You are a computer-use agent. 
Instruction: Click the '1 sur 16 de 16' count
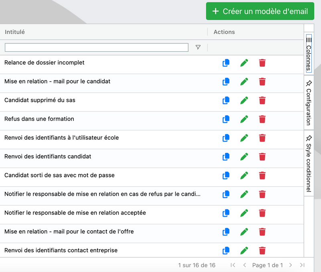pos(197,265)
